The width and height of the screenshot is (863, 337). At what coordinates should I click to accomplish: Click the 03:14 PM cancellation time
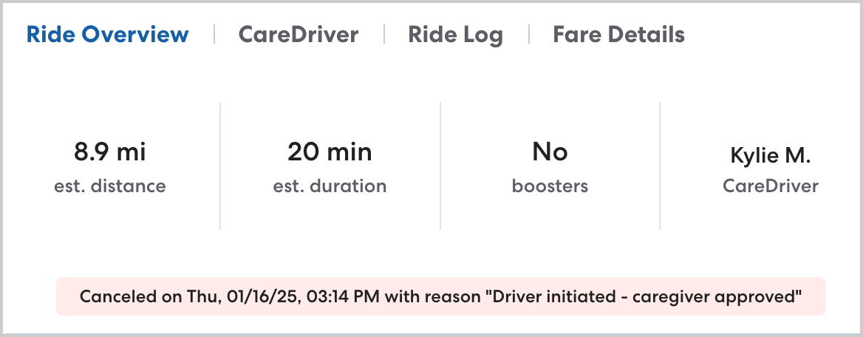pyautogui.click(x=313, y=297)
